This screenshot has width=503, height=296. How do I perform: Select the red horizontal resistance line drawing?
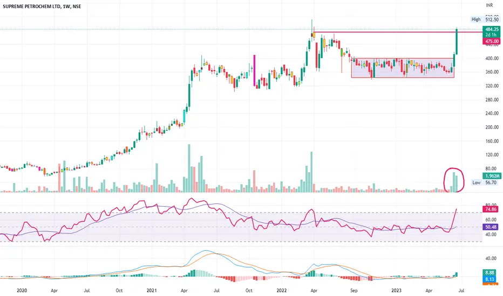[x=398, y=32]
